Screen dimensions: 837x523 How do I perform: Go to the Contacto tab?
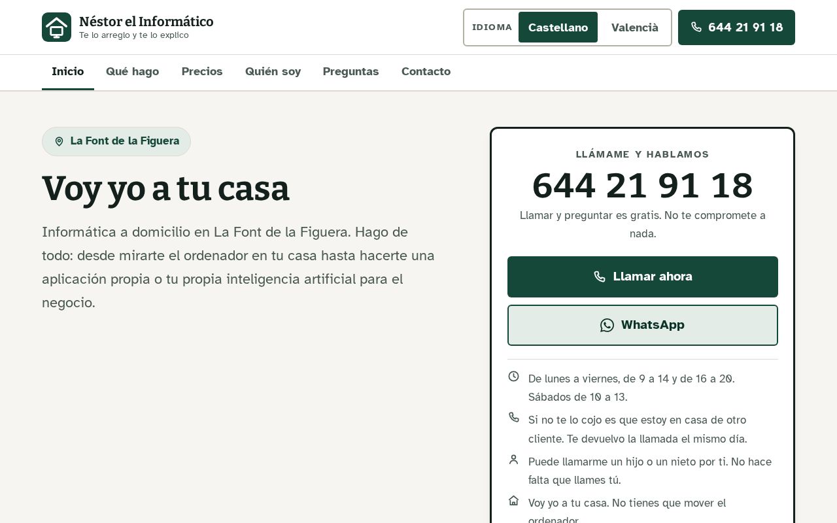tap(426, 72)
